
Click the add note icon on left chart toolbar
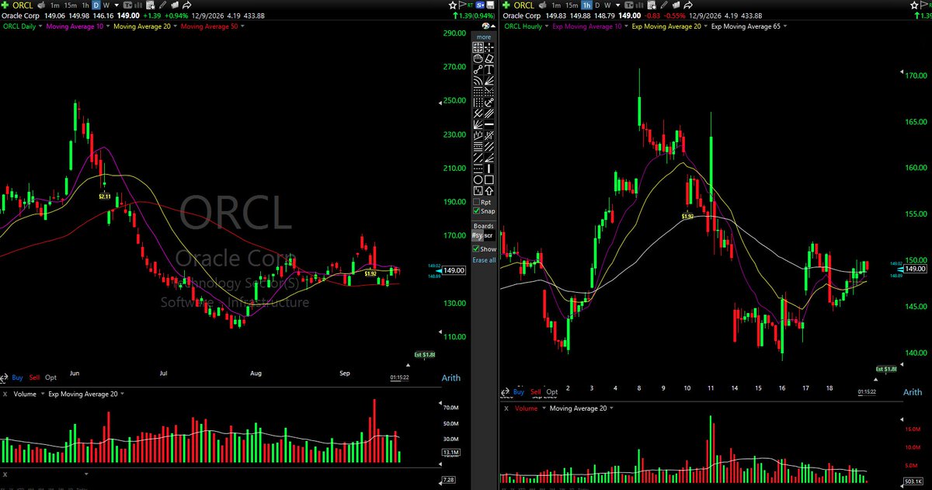(x=150, y=5)
